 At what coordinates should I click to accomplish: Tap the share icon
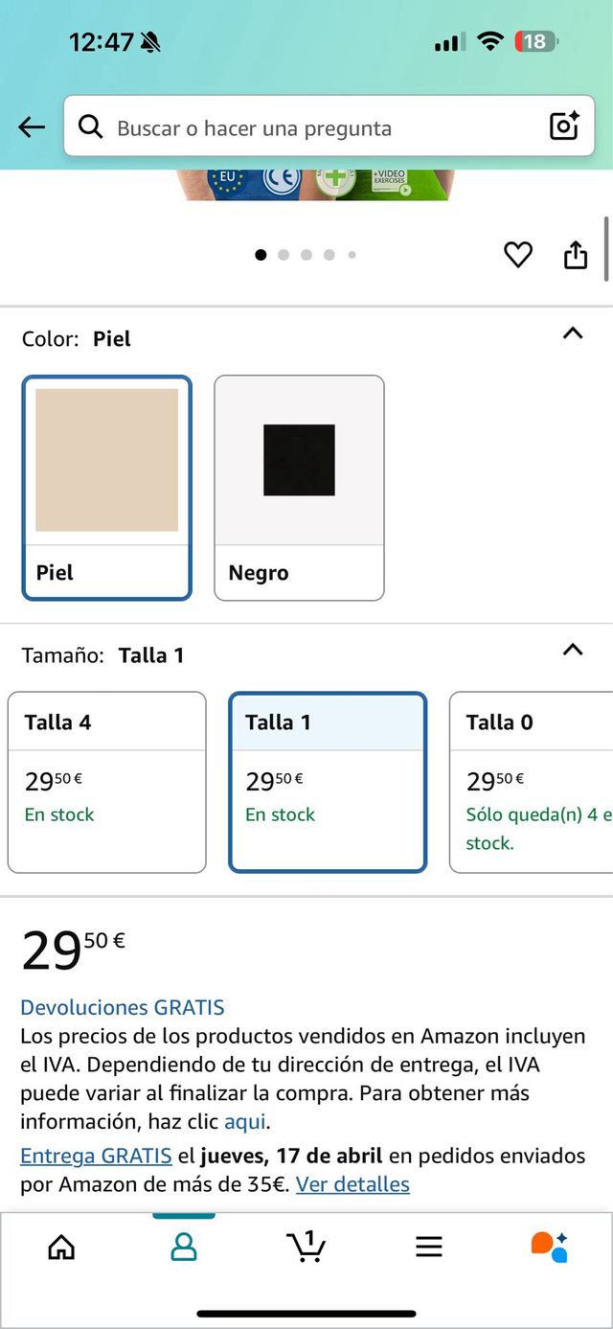pos(575,255)
